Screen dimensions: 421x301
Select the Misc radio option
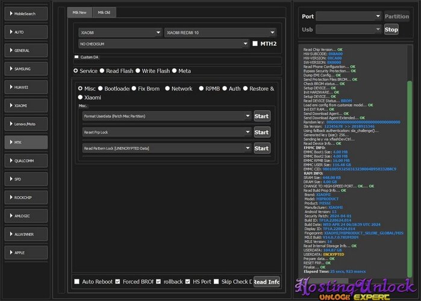tap(80, 88)
